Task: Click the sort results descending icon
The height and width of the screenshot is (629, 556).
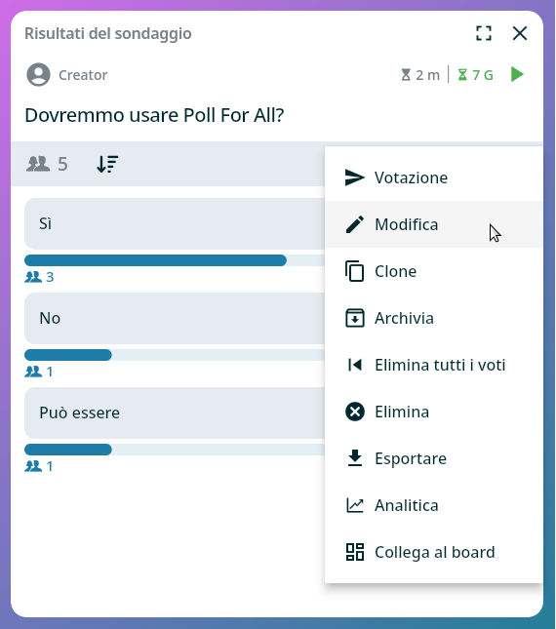Action: (107, 164)
